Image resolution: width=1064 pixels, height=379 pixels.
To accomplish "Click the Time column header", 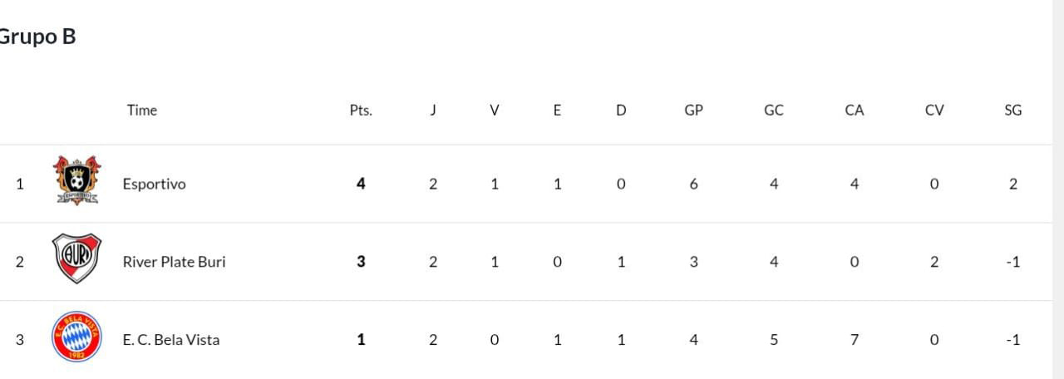I will [142, 110].
